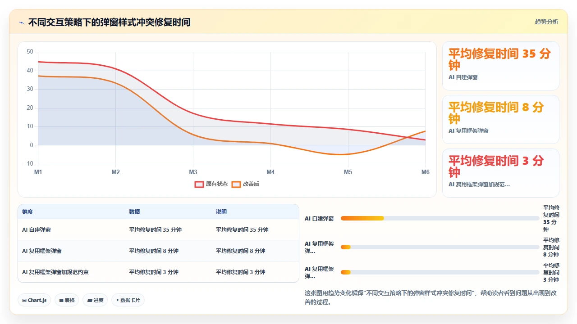Image resolution: width=577 pixels, height=324 pixels.
Task: Open the 平均修复时间 35 分钟 card
Action: tap(501, 66)
